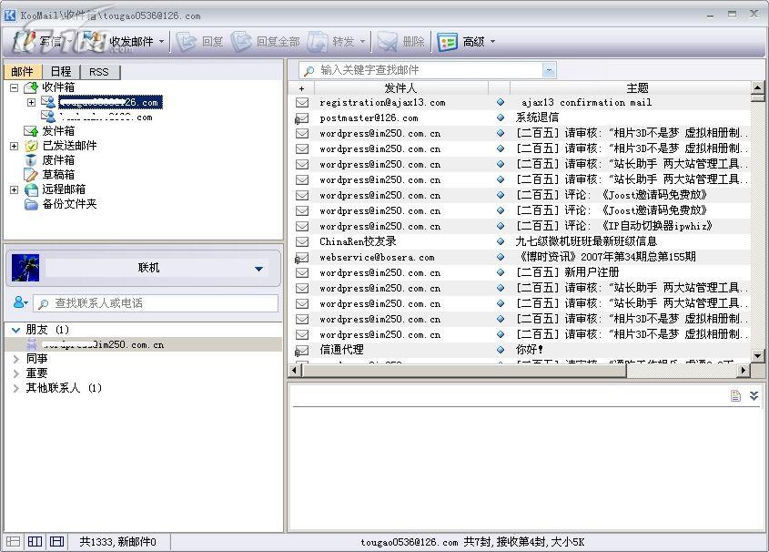Click the first layout icon in status bar
The height and width of the screenshot is (552, 769).
pyautogui.click(x=13, y=542)
